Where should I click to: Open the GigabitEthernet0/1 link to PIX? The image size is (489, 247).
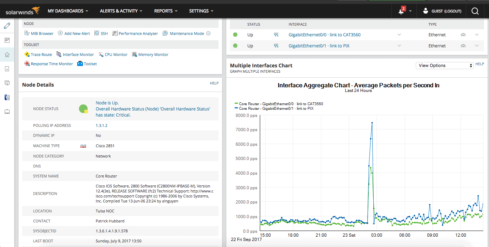319,46
